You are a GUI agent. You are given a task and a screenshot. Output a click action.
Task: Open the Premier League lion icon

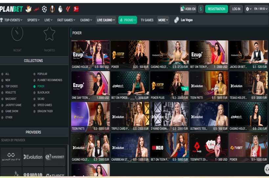click(60, 9)
